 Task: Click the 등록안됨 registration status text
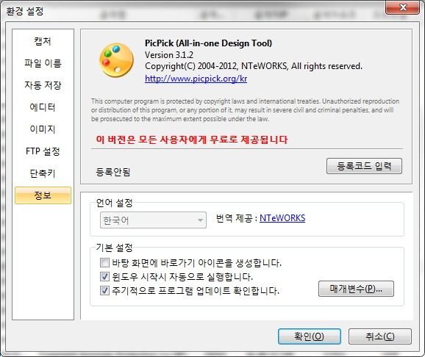pyautogui.click(x=113, y=172)
